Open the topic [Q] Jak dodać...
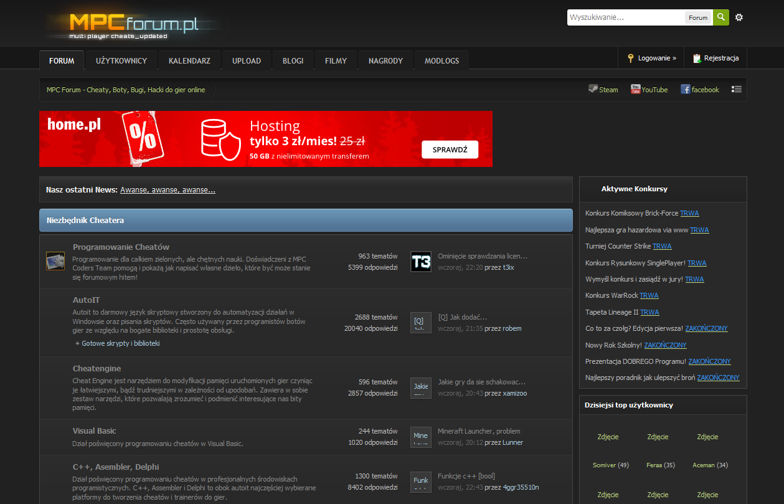 pos(463,317)
